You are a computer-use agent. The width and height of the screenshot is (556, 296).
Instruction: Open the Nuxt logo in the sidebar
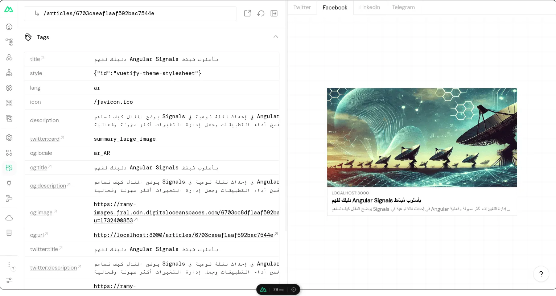click(9, 9)
